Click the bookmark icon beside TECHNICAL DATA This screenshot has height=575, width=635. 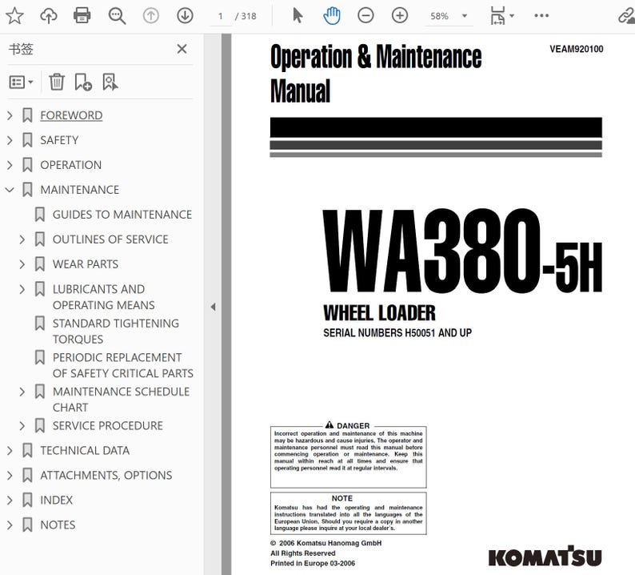click(27, 451)
